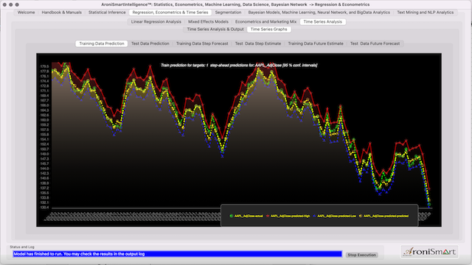Click the 130.4 y-axis label
The image size is (472, 265).
pyautogui.click(x=44, y=208)
